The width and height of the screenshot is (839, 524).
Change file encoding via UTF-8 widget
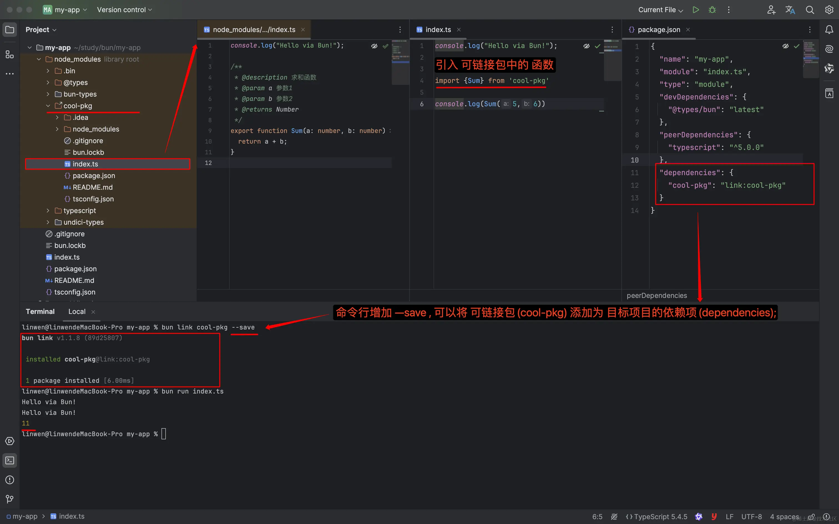pyautogui.click(x=751, y=517)
